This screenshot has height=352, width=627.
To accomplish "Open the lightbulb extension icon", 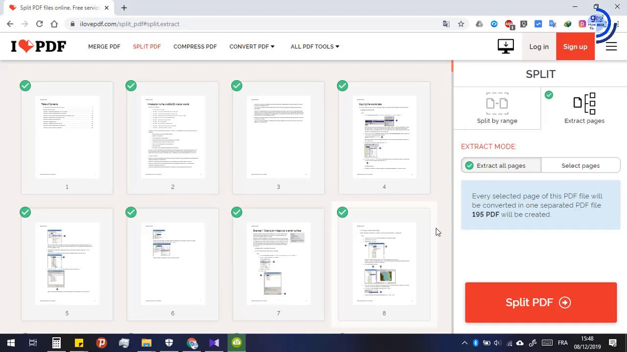I will pyautogui.click(x=524, y=23).
